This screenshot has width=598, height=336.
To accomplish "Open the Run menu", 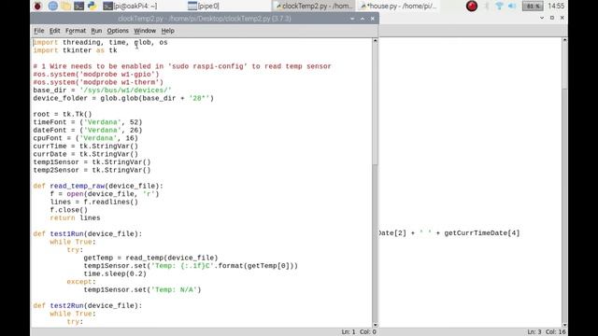I will 96,31.
